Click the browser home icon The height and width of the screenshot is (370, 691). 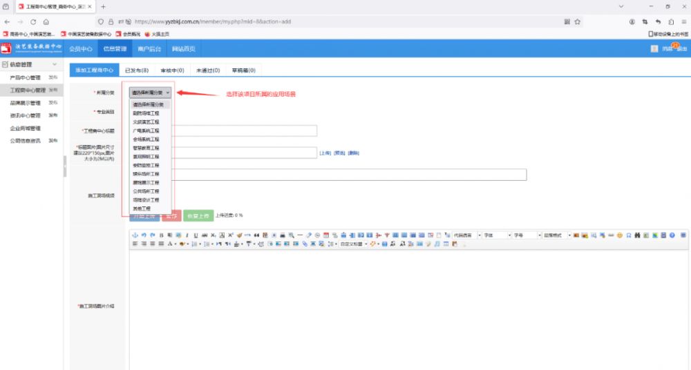[x=46, y=21]
